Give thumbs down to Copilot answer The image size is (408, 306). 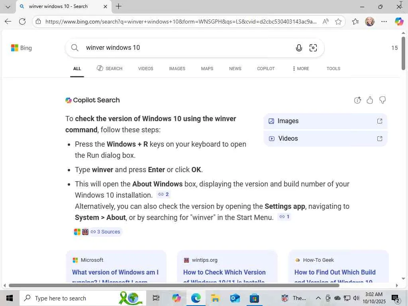coord(382,100)
